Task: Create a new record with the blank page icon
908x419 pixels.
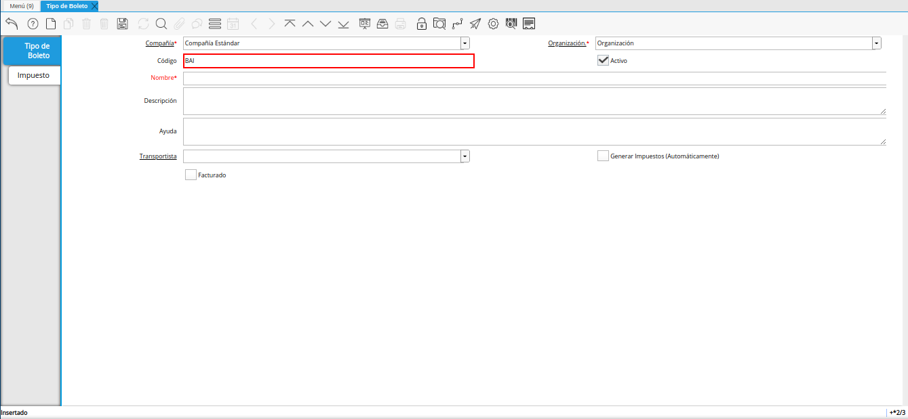Action: 51,24
